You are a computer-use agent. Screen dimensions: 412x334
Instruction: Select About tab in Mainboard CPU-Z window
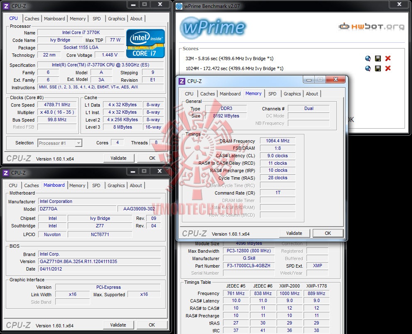click(135, 185)
